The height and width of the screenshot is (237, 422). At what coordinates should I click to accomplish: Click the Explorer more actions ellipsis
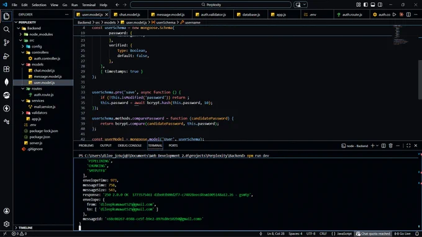click(67, 14)
